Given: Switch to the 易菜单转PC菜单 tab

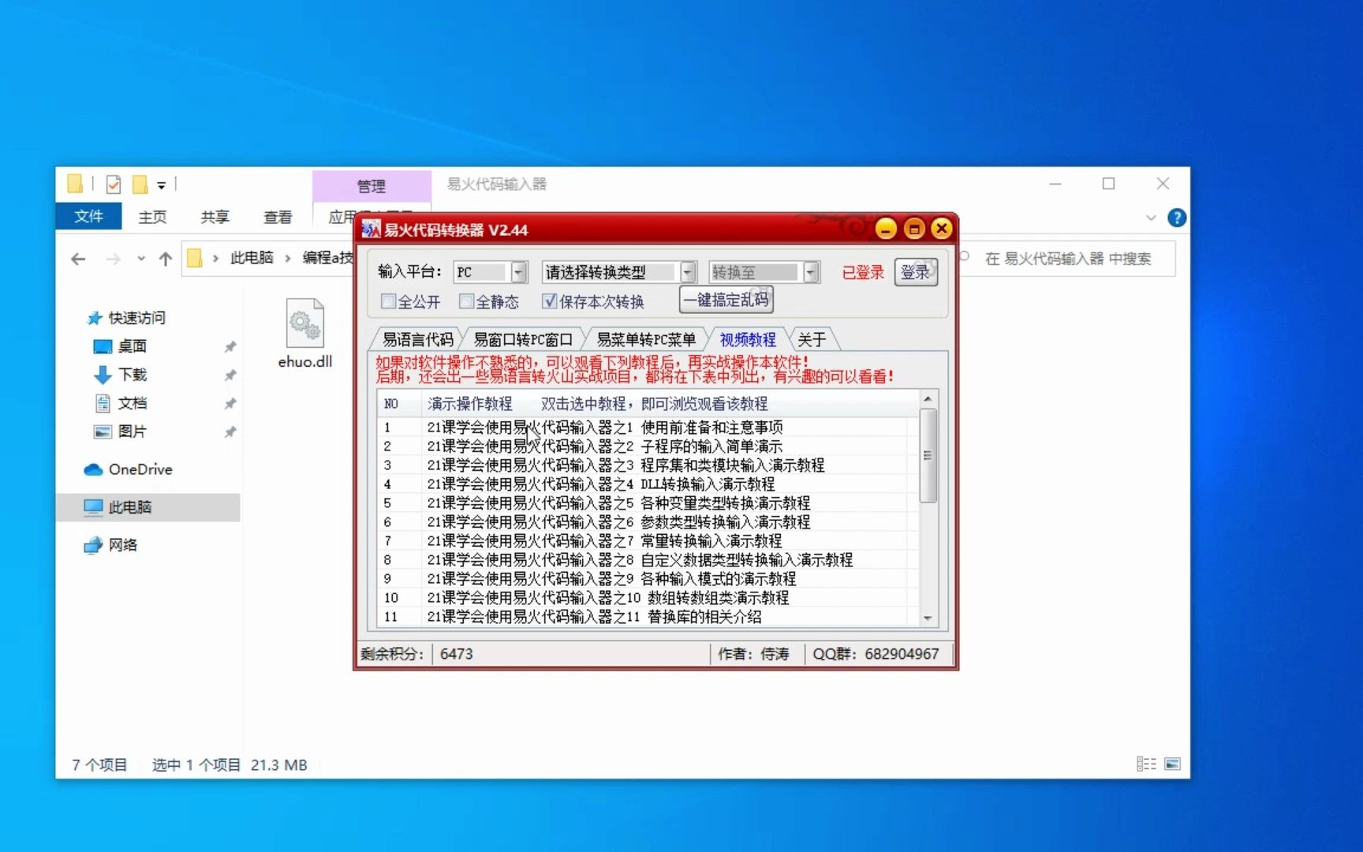Looking at the screenshot, I should click(645, 339).
